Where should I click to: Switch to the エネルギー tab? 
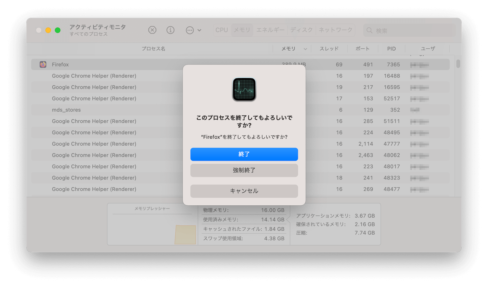coord(270,30)
